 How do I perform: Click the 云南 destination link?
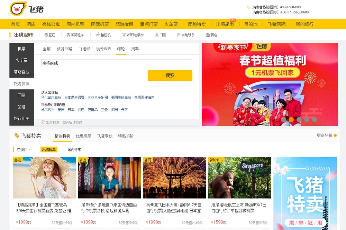[124, 110]
